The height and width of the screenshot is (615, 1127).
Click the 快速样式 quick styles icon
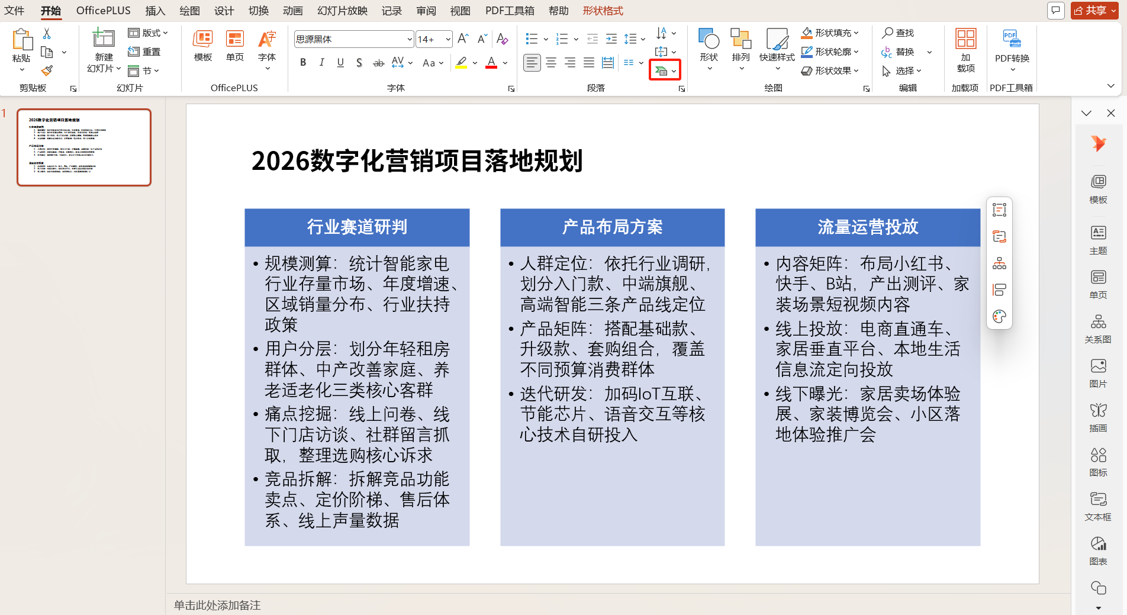(777, 39)
